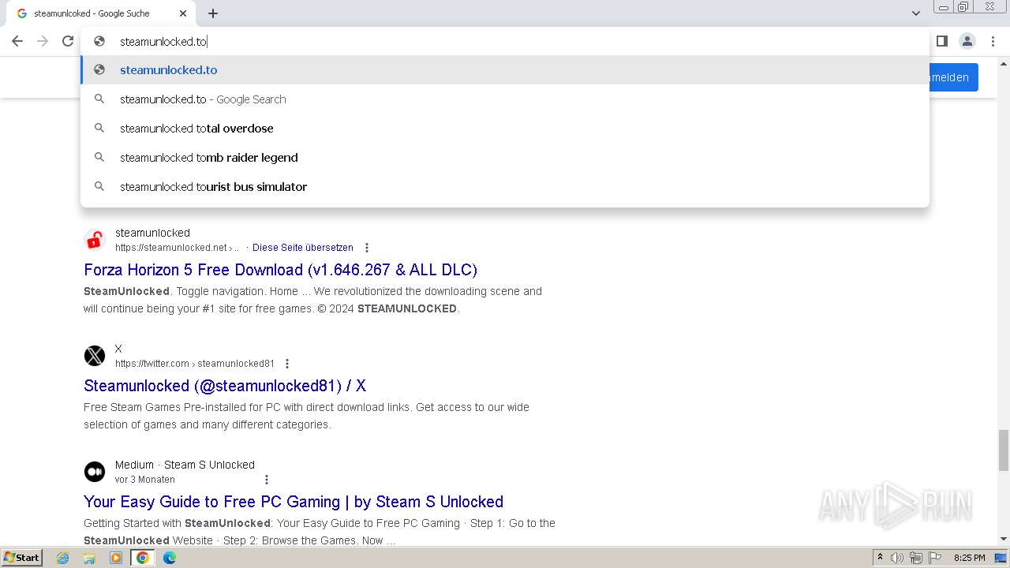Viewport: 1010px width, 568px height.
Task: Click Diese Seite übersetzen link
Action: pyautogui.click(x=303, y=247)
